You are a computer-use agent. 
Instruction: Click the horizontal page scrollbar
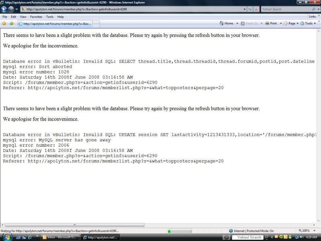72,225
